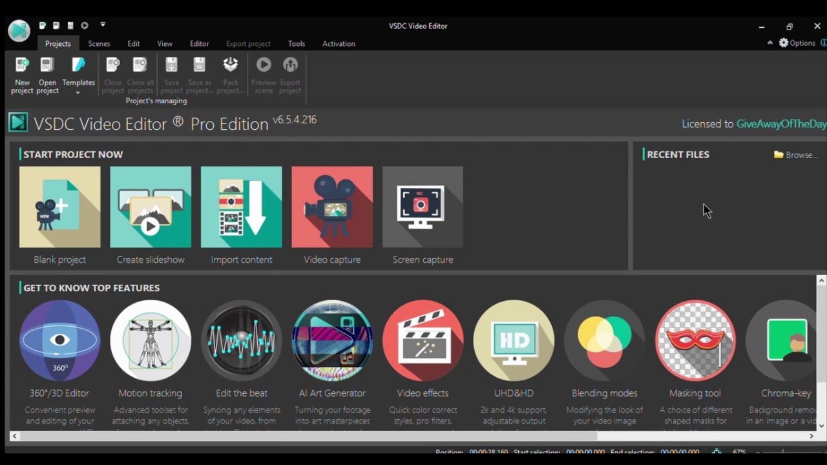The image size is (827, 465).
Task: Click the 'Motion tracking' caption text
Action: tap(151, 393)
